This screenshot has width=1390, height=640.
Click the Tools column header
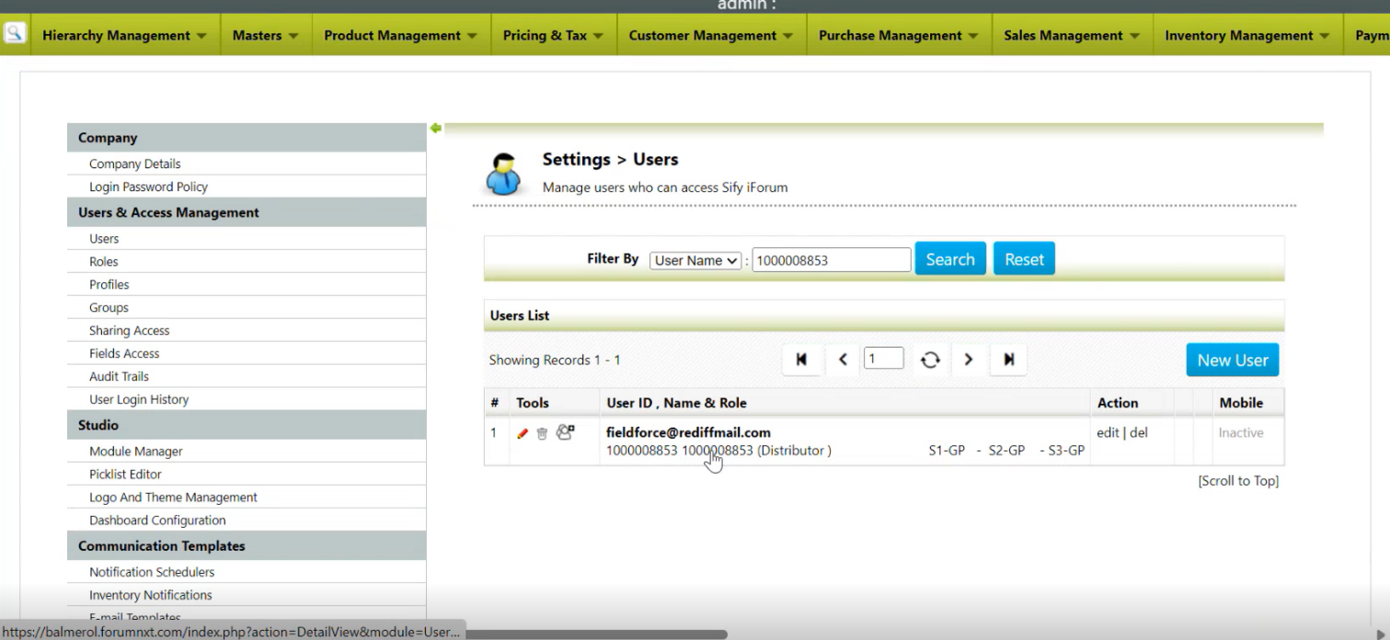533,403
